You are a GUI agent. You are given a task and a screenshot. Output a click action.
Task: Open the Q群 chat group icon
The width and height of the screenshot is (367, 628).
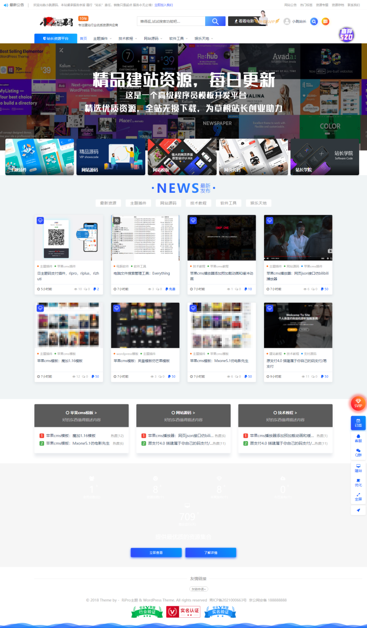coord(358,453)
